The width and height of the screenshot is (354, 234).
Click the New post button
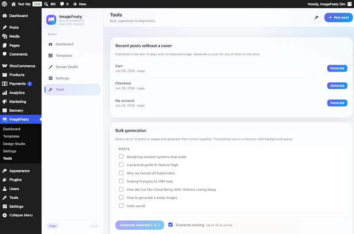coord(339,17)
